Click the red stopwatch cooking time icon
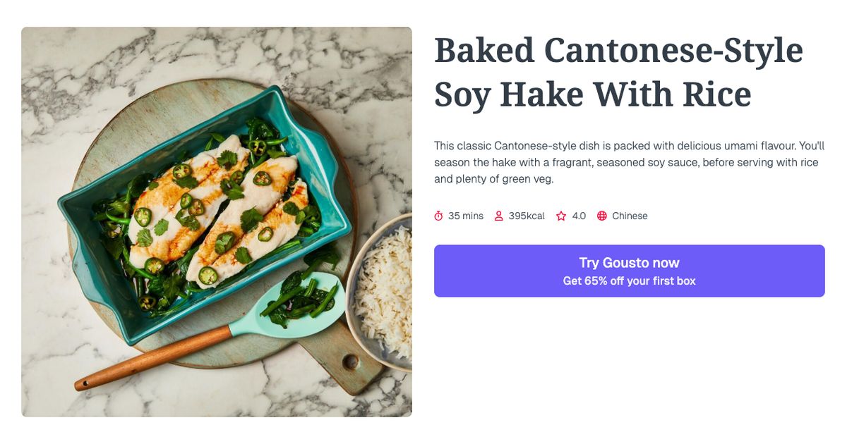Viewport: 847px width, 444px height. [x=439, y=216]
